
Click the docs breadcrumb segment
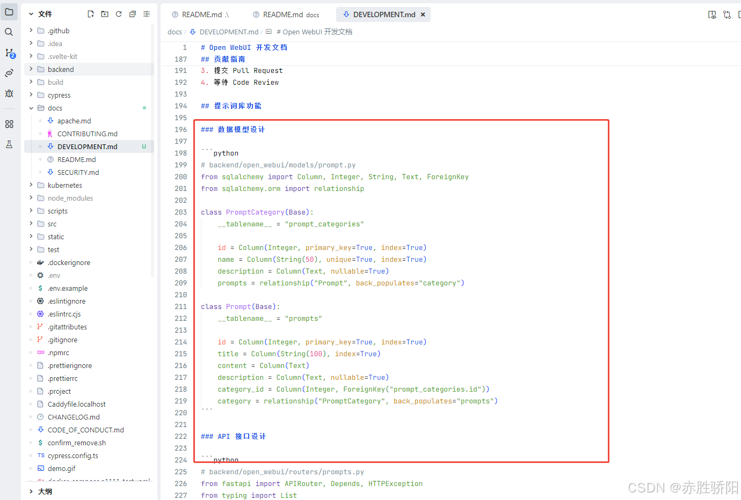[x=175, y=32]
